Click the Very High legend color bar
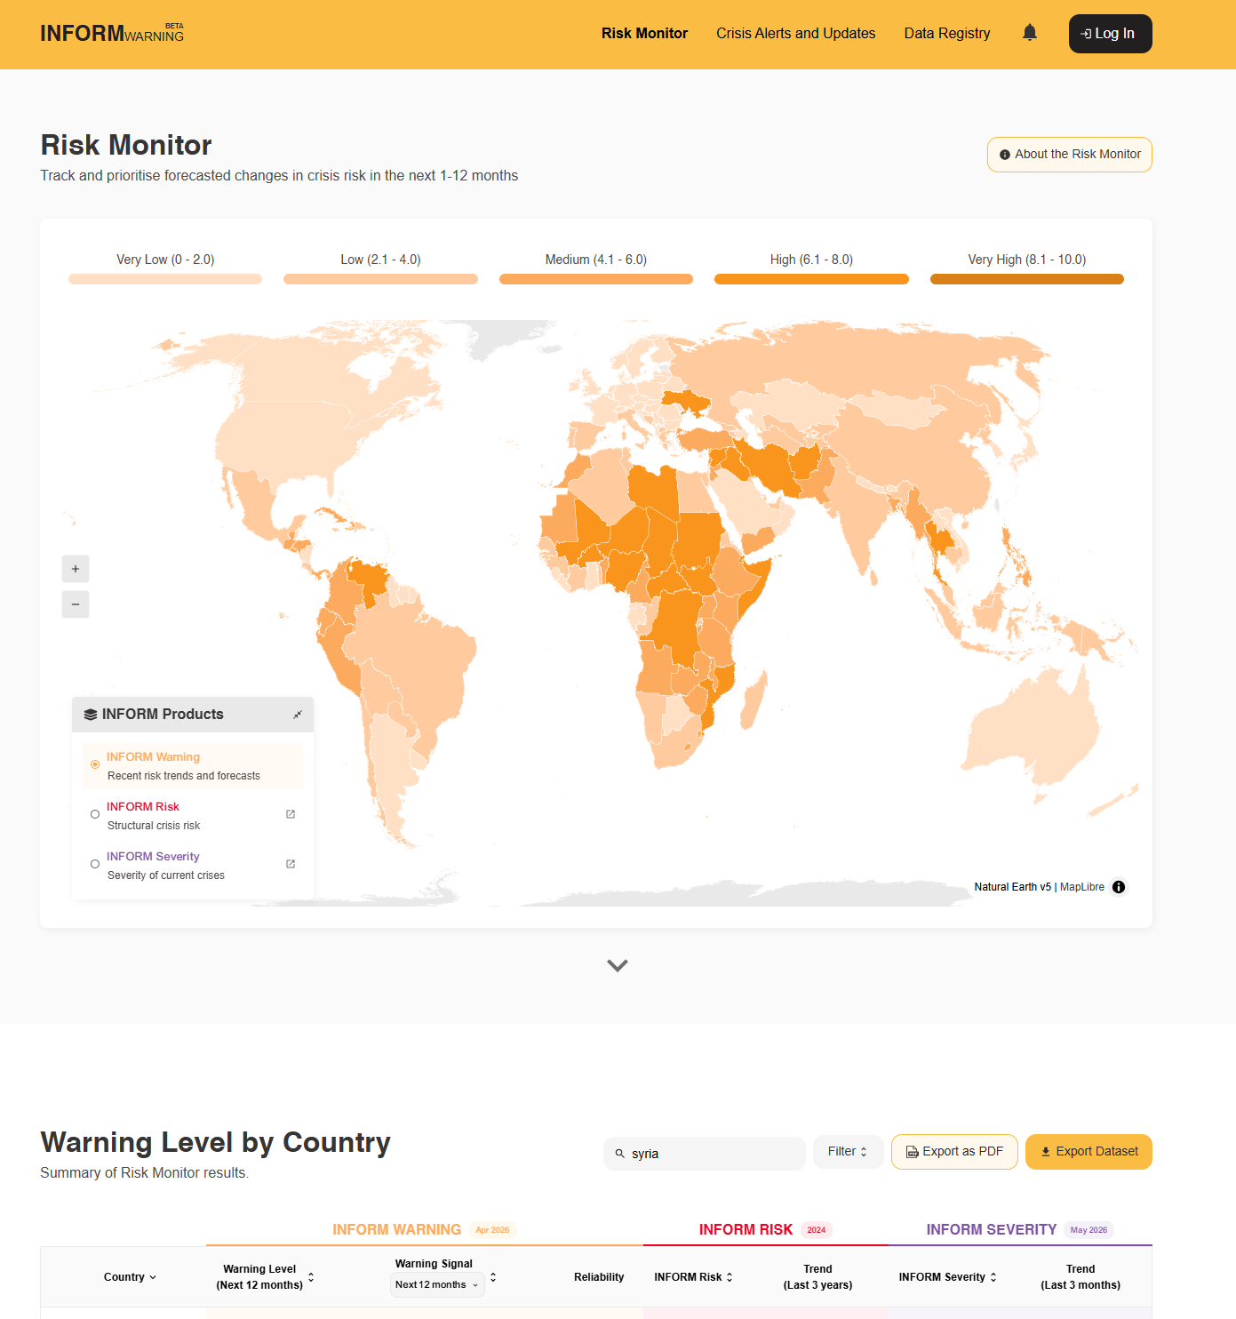 (x=1027, y=279)
